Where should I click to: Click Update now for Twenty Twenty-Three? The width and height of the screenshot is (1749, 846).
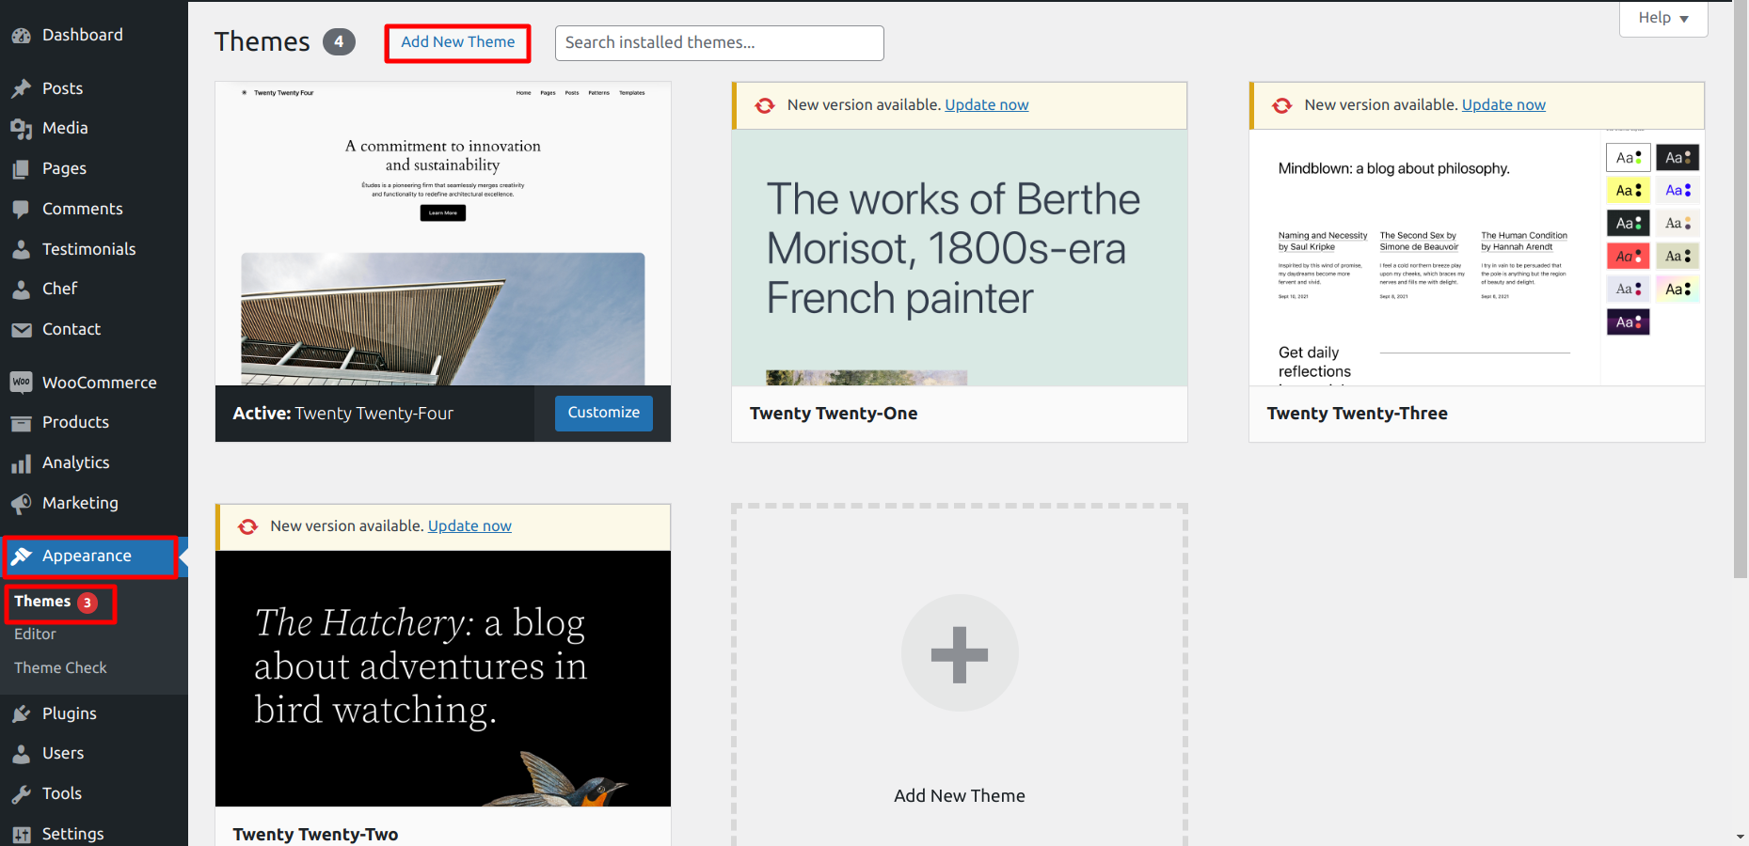click(x=1503, y=105)
